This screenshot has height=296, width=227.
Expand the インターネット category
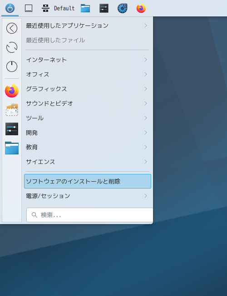(x=88, y=60)
